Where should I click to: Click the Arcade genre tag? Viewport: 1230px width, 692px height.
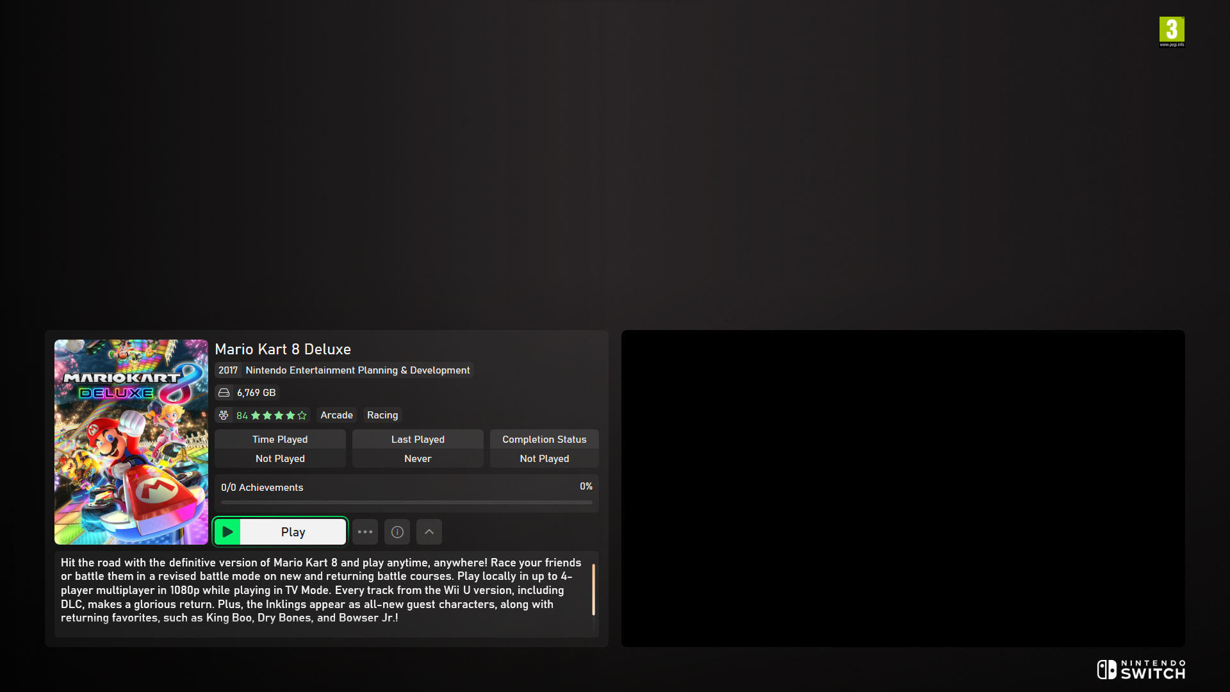tap(336, 415)
